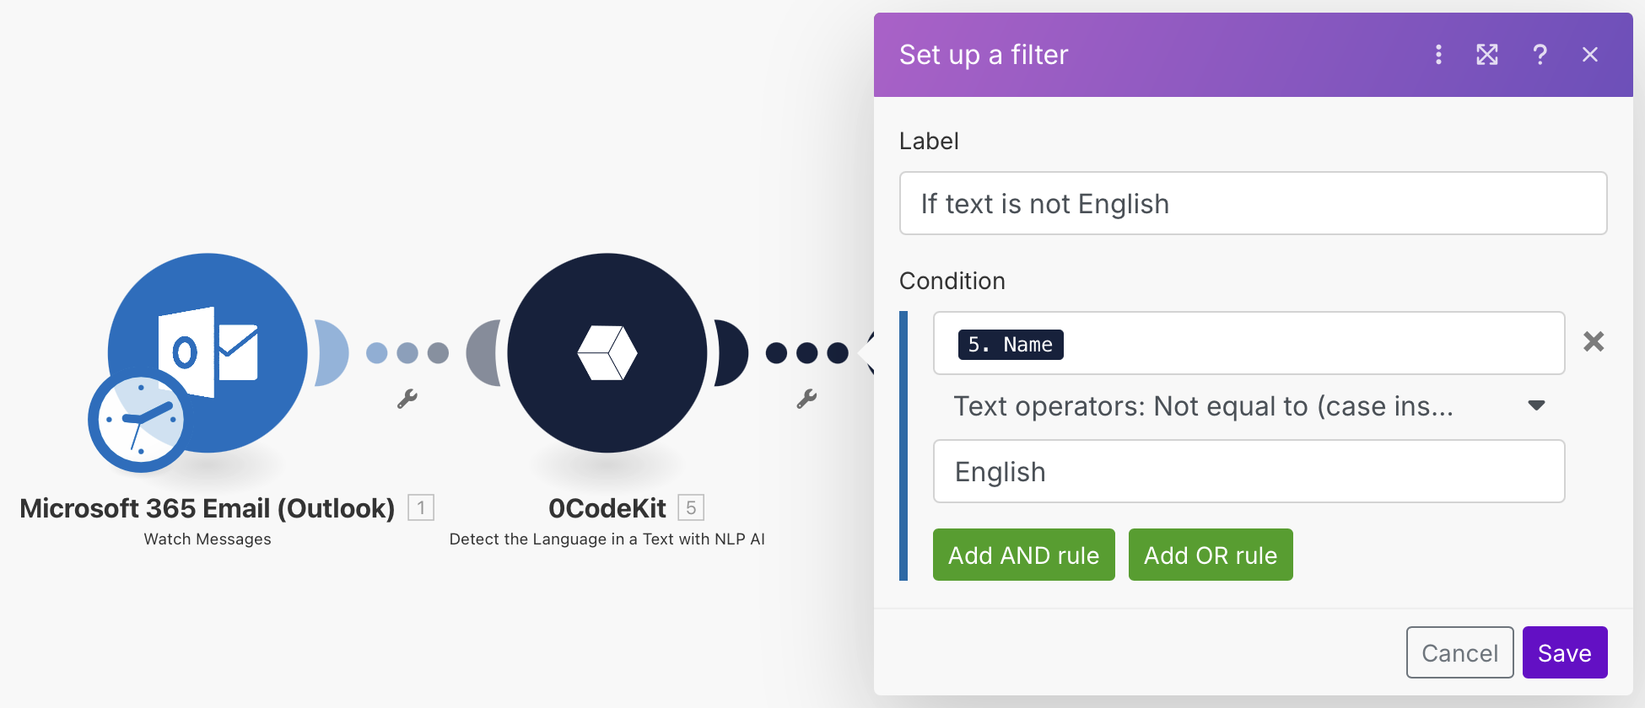Open help with the question mark icon
Viewport: 1645px width, 708px height.
tap(1540, 55)
